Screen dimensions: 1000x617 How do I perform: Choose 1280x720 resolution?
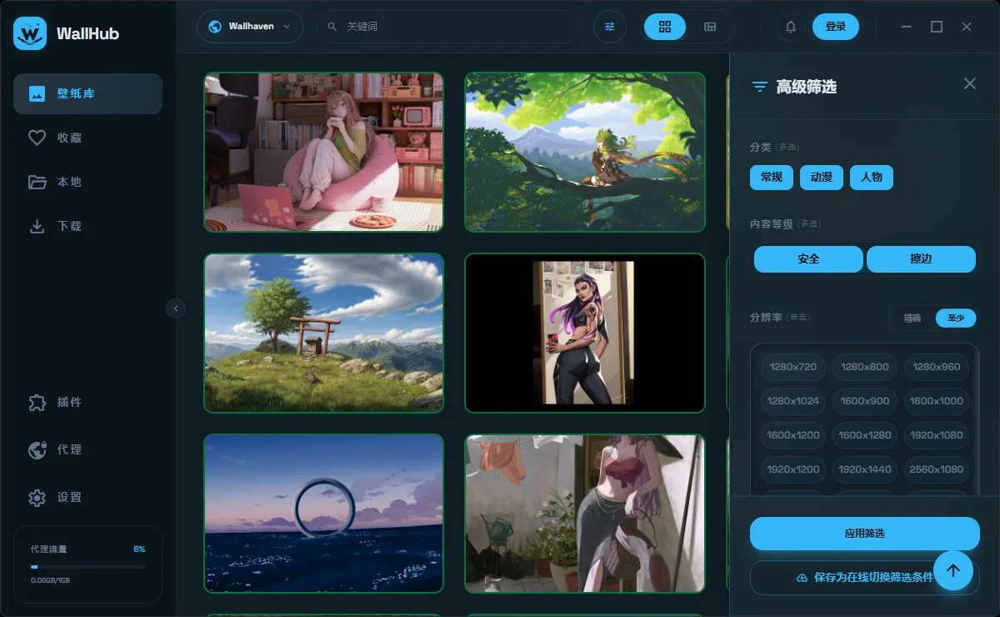793,367
